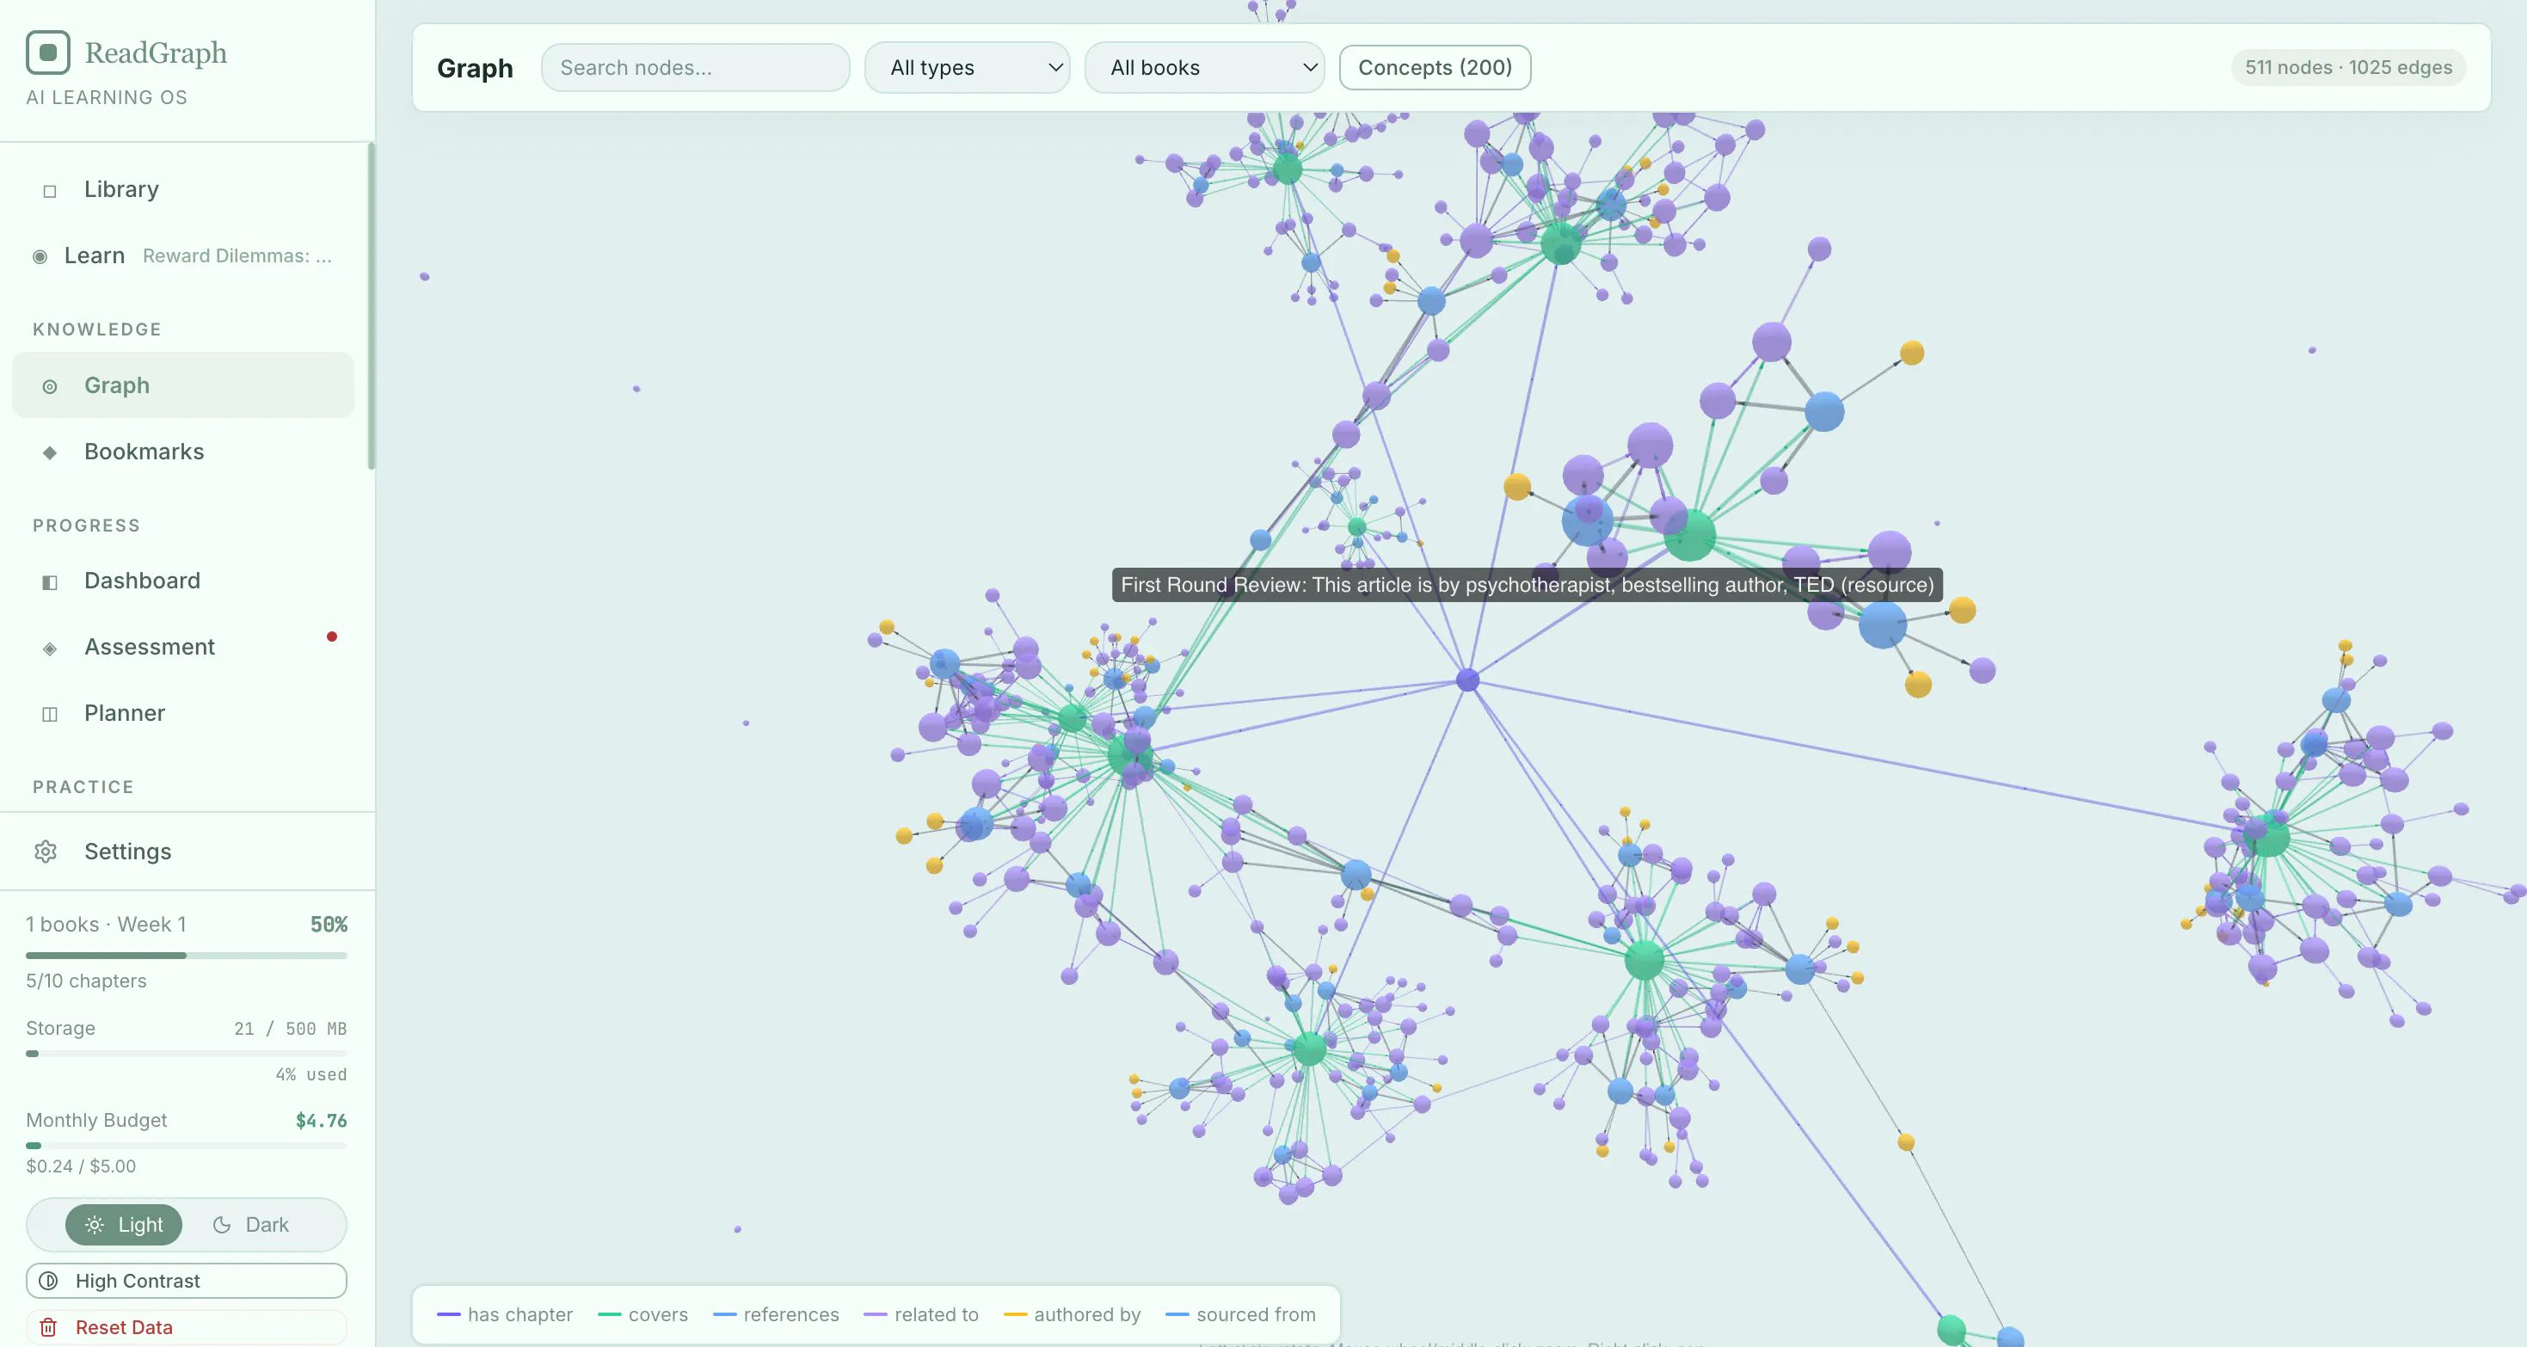Click the Bookmarks diamond icon
This screenshot has width=2527, height=1347.
(50, 452)
